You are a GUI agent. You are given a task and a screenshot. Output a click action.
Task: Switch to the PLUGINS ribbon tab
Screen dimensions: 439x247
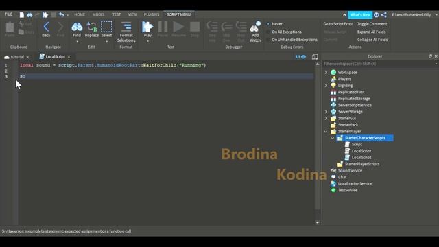(x=152, y=14)
